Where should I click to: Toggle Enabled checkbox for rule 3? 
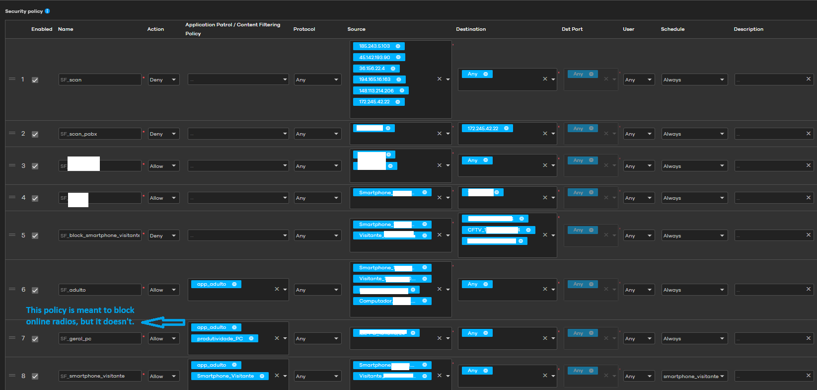pyautogui.click(x=35, y=166)
